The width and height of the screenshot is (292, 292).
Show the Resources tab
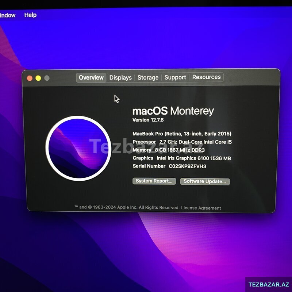coord(206,77)
